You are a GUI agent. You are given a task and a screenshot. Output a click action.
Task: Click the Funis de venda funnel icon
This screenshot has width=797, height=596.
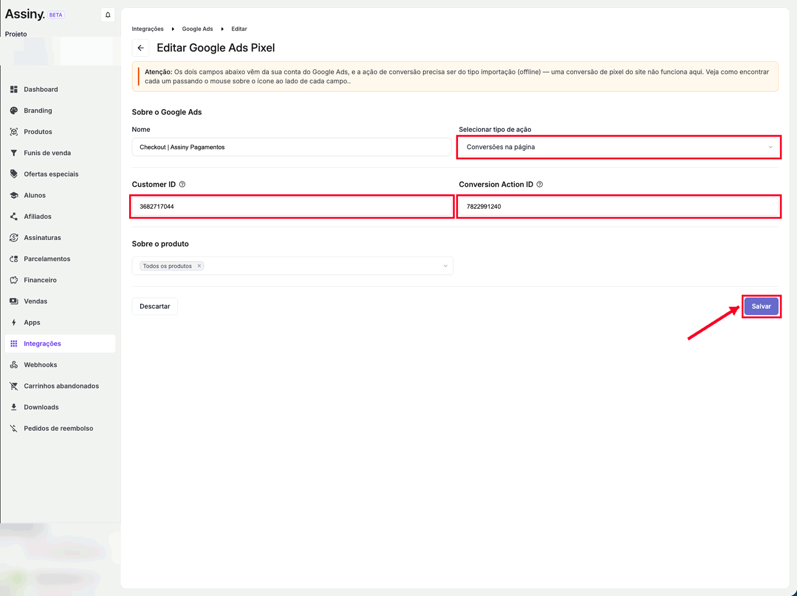point(14,153)
